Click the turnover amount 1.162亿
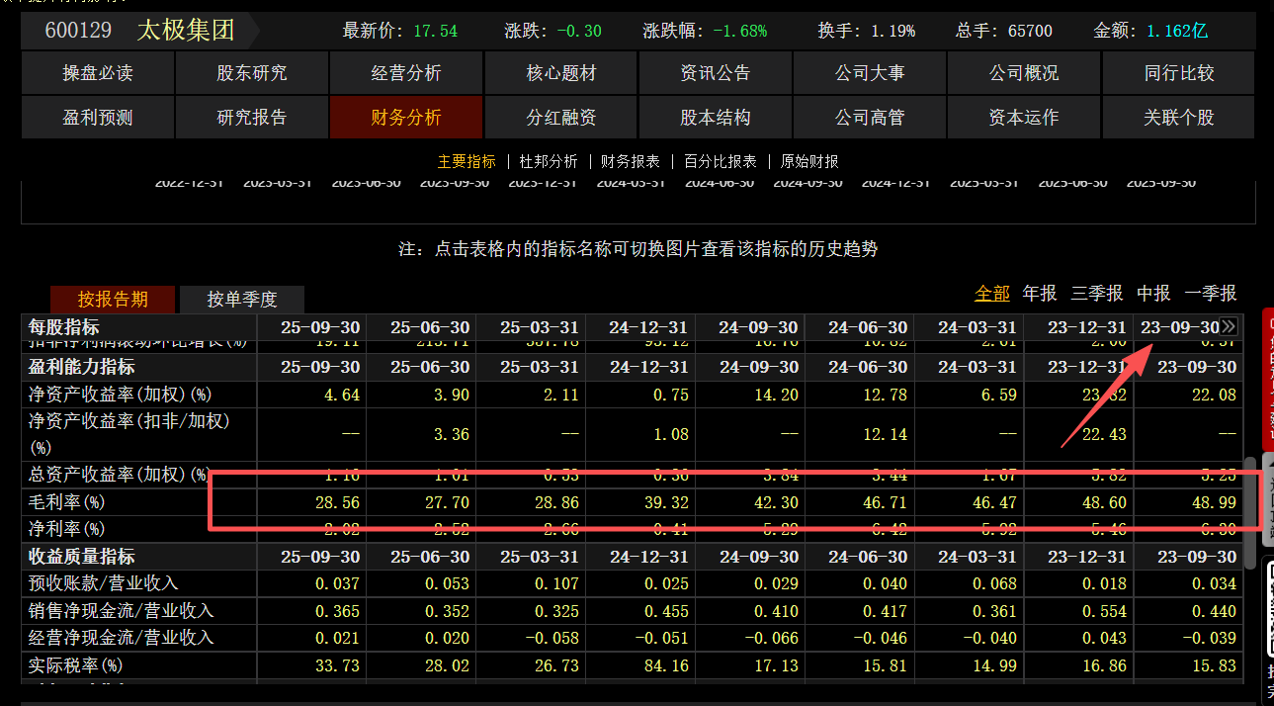The height and width of the screenshot is (706, 1274). click(x=1177, y=31)
